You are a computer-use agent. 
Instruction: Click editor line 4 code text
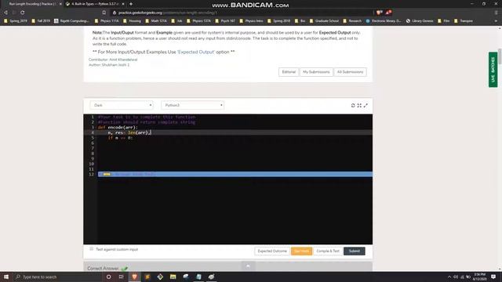(x=129, y=132)
